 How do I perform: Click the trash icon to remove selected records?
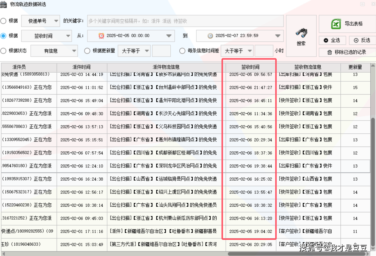coord(330,52)
